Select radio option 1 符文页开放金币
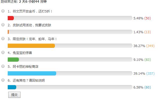The width and height of the screenshot is (158, 101). pos(3,11)
